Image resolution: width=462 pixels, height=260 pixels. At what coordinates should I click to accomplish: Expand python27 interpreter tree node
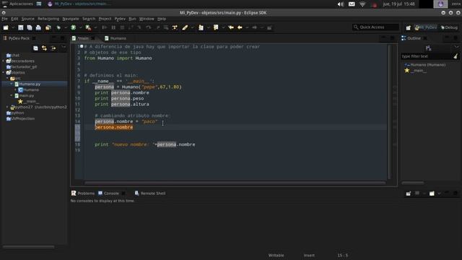tap(7, 107)
